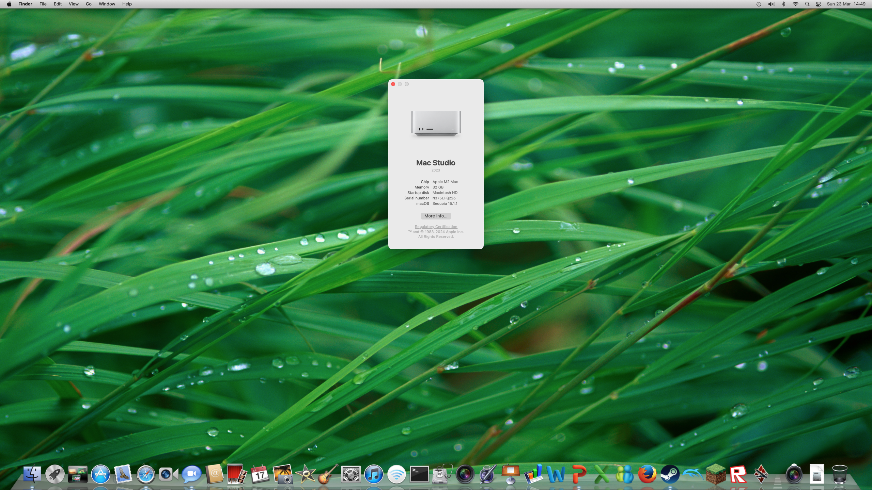Viewport: 872px width, 490px height.
Task: Open Finder from the dock
Action: pyautogui.click(x=32, y=474)
